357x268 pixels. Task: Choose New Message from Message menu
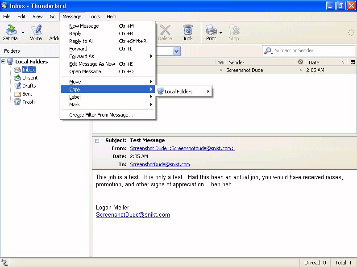(108, 26)
